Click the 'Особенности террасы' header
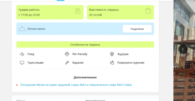 point(85,45)
